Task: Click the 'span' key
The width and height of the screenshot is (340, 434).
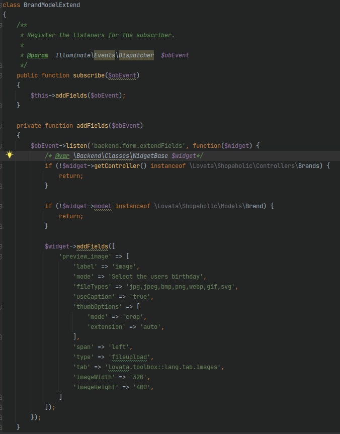Action: [83, 347]
